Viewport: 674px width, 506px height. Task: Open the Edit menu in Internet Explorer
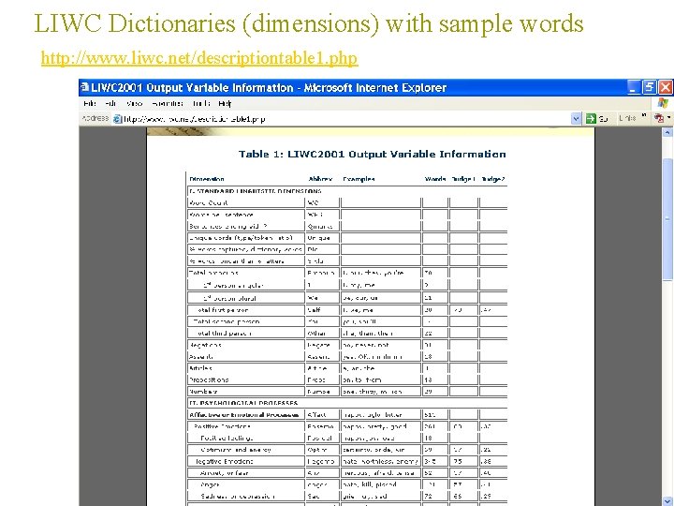click(x=110, y=103)
